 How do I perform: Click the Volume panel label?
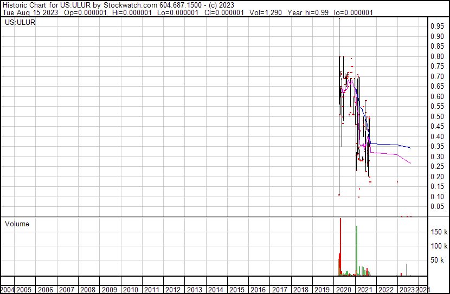(x=17, y=224)
